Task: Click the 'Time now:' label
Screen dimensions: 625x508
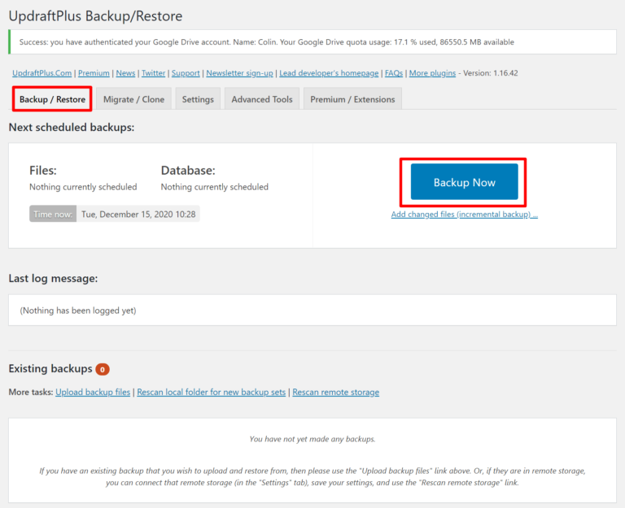Action: 53,215
